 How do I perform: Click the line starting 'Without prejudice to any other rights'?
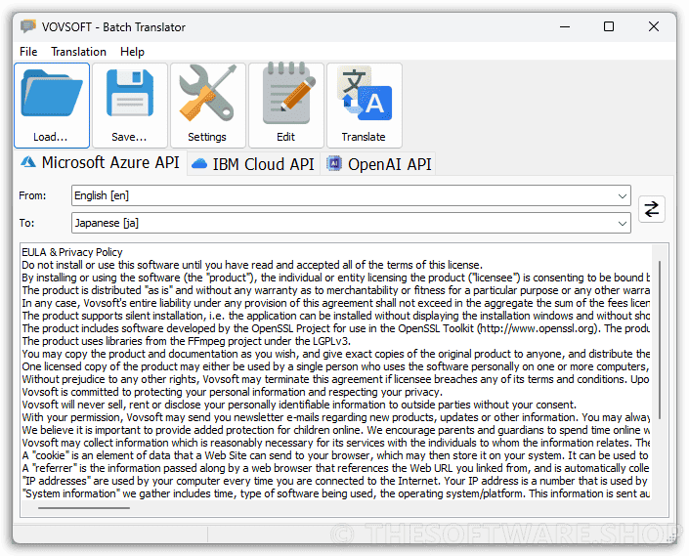tap(336, 379)
